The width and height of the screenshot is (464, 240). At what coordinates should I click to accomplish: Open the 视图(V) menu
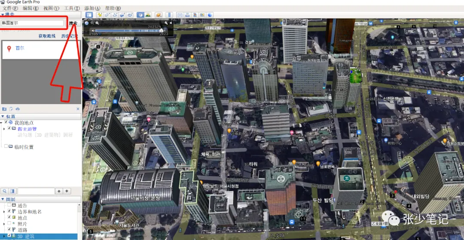click(x=51, y=8)
